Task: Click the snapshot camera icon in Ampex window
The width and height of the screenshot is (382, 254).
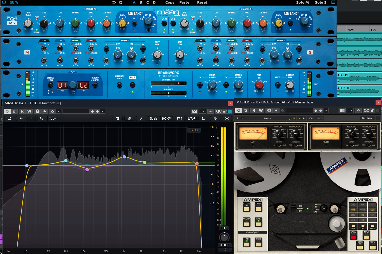Action: tap(342, 110)
